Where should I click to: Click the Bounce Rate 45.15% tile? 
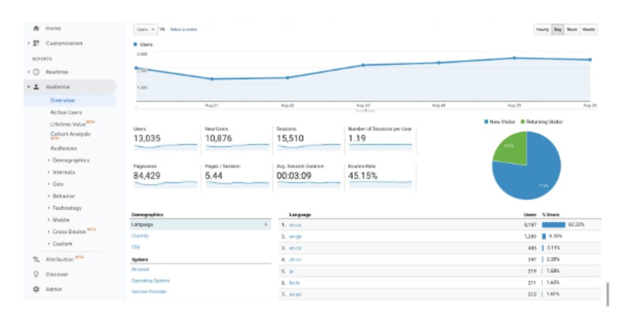coord(380,176)
